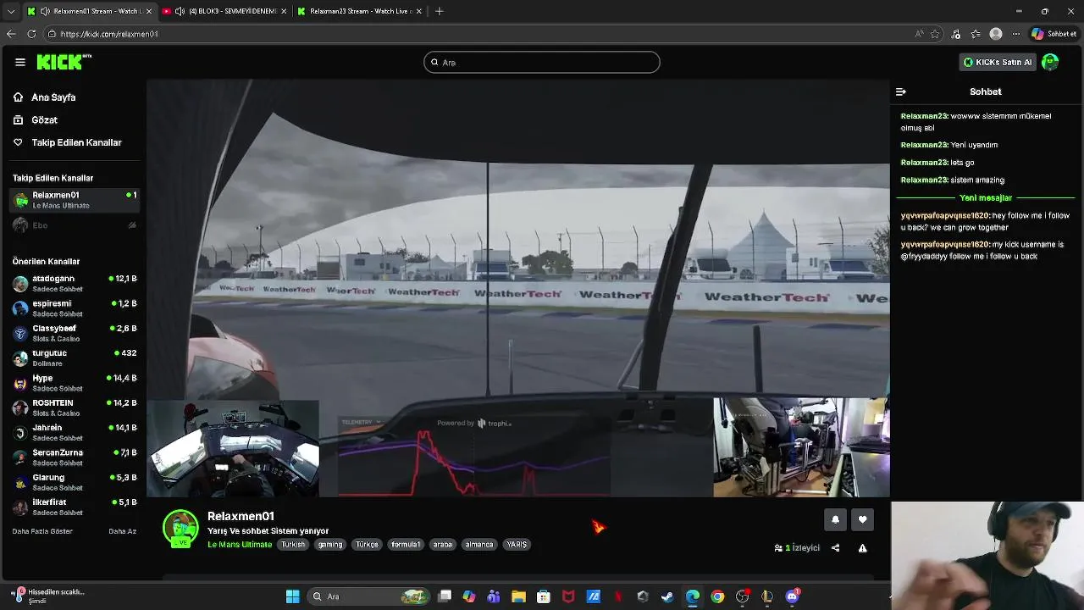Click Daha Az to show fewer channels
Image resolution: width=1084 pixels, height=610 pixels.
click(x=123, y=531)
